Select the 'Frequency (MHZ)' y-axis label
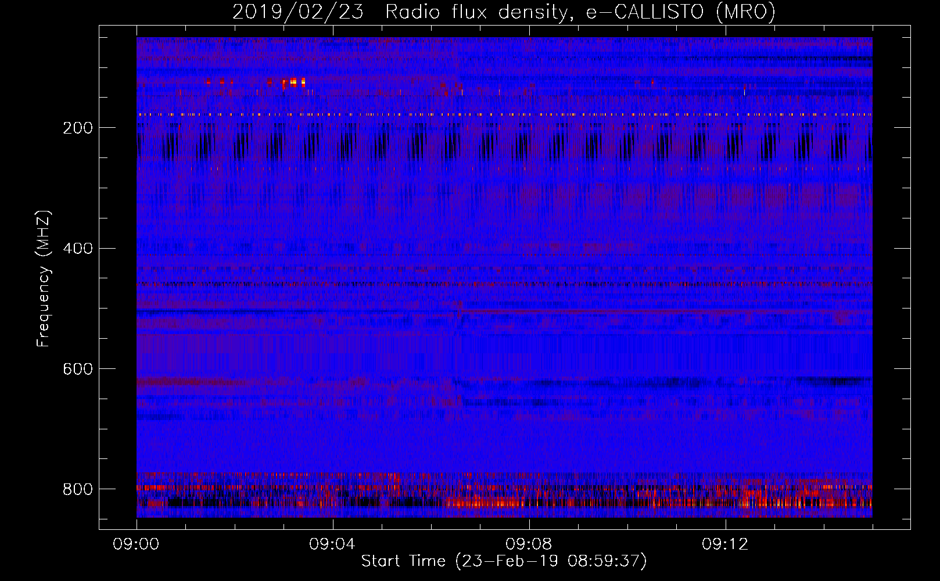940x581 pixels. point(43,279)
